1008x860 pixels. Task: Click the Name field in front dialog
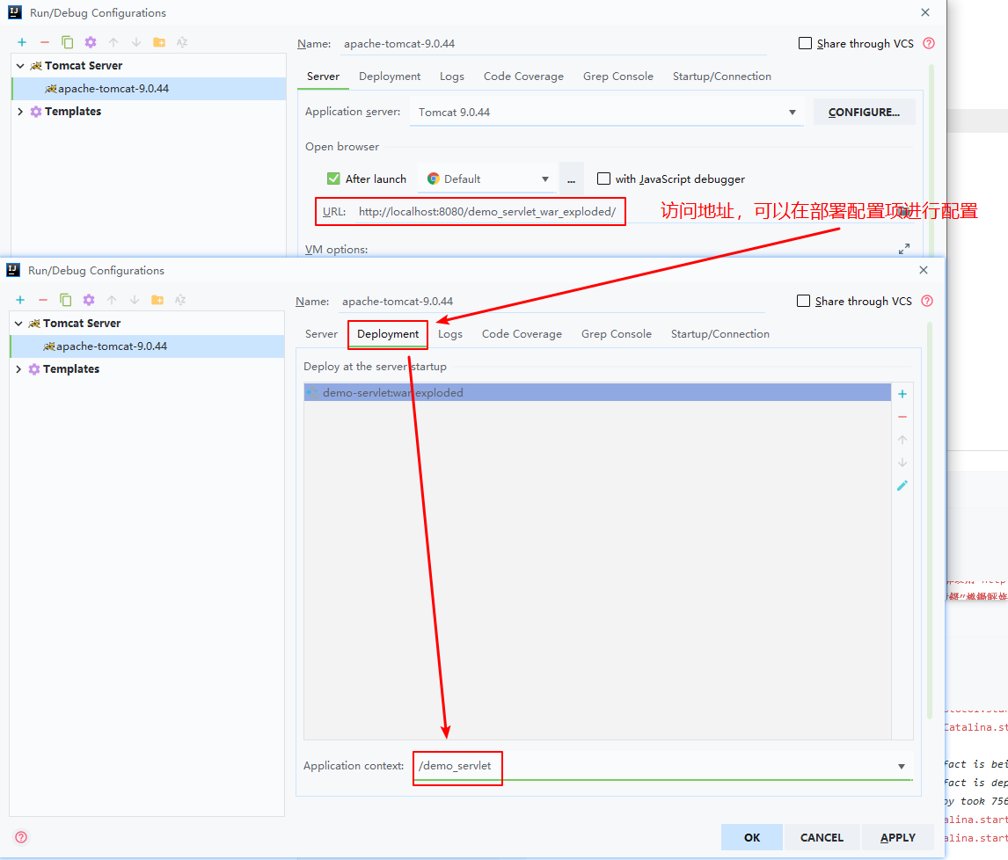point(552,301)
